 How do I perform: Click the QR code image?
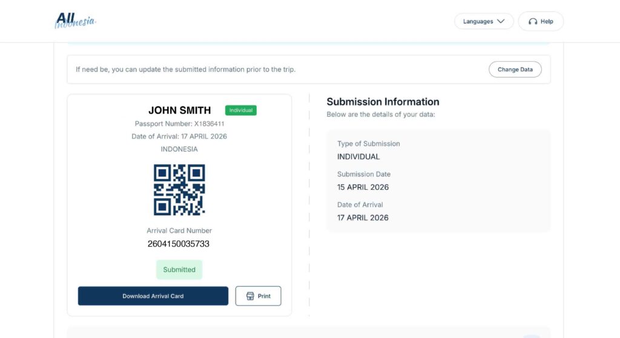click(179, 190)
